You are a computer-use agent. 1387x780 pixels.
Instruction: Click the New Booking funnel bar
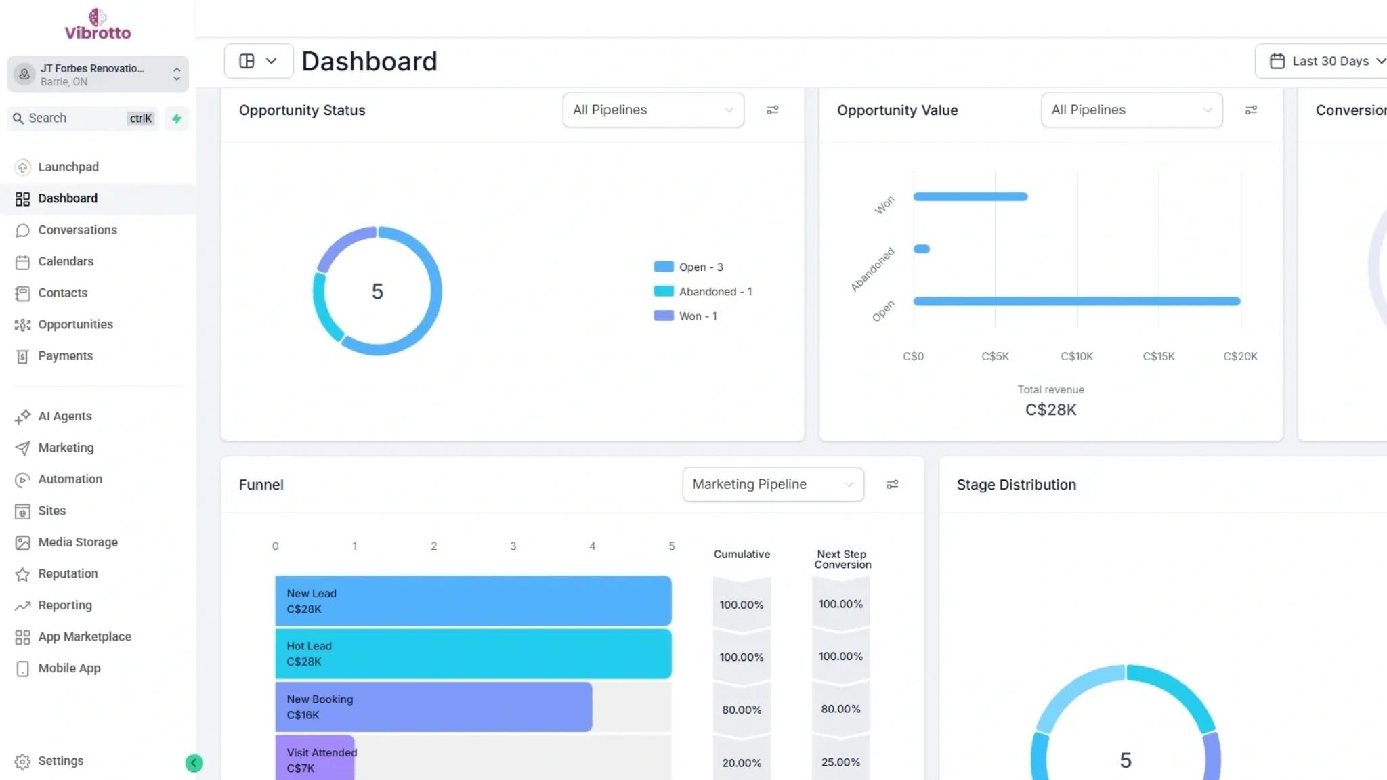433,707
